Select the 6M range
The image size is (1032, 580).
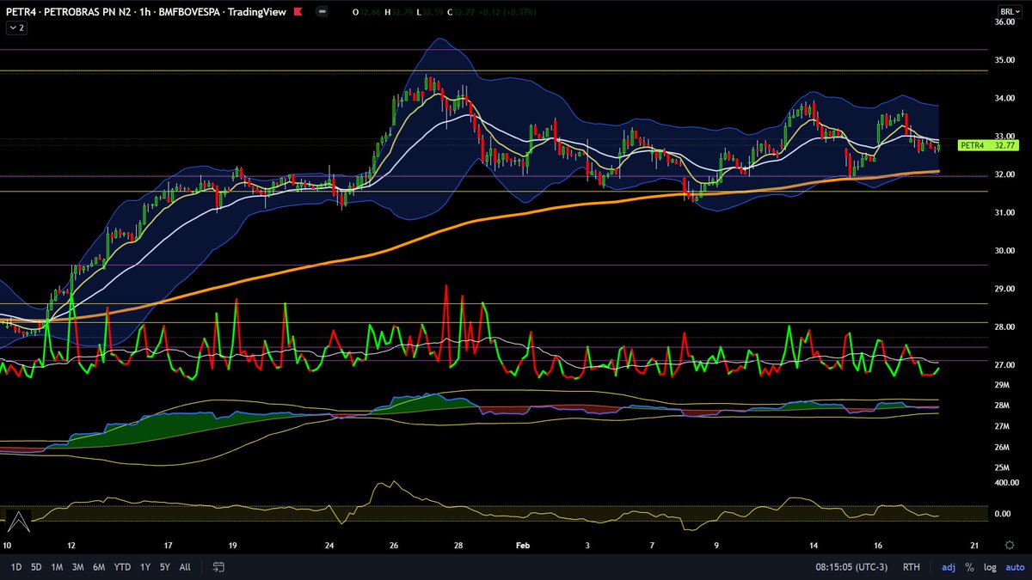[x=99, y=567]
